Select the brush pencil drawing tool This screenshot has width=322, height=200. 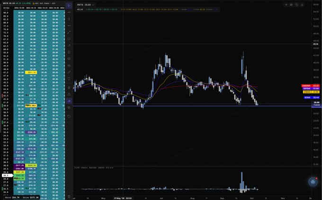click(x=69, y=72)
